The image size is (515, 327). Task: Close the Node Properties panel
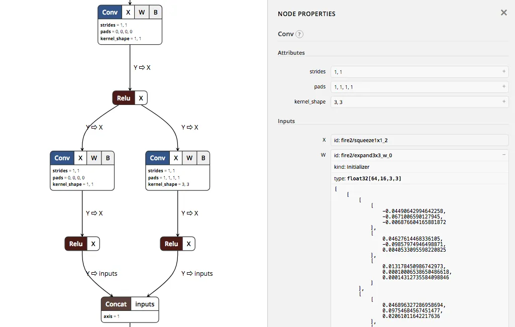tap(504, 13)
